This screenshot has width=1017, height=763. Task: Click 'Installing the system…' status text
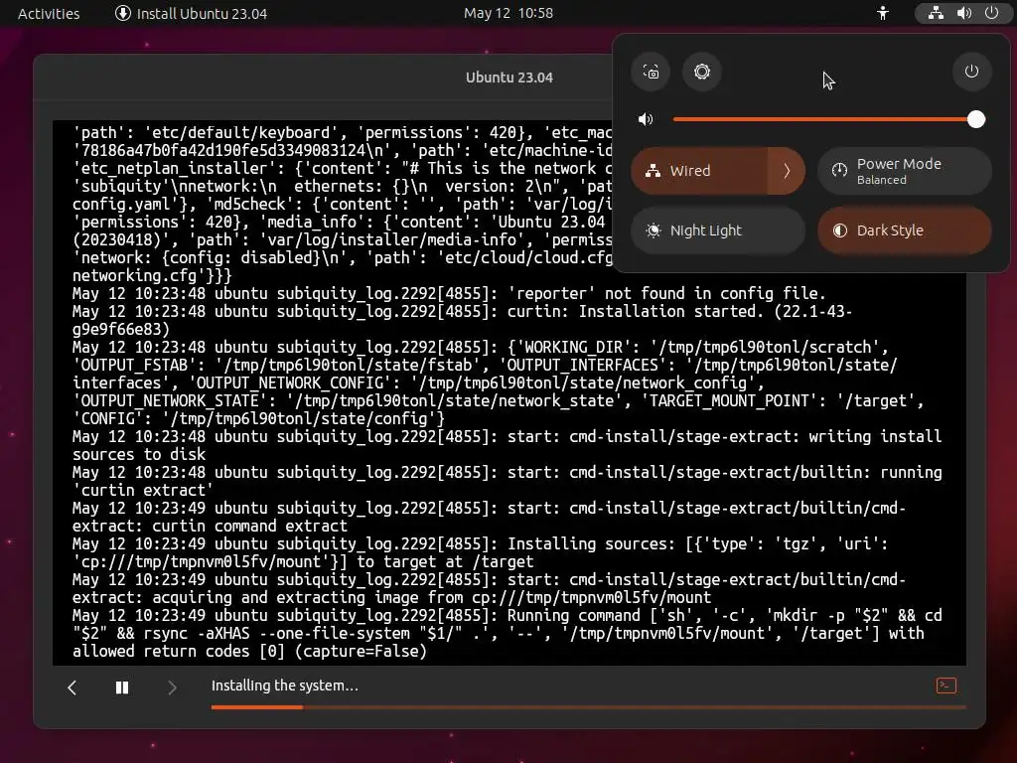click(x=285, y=686)
